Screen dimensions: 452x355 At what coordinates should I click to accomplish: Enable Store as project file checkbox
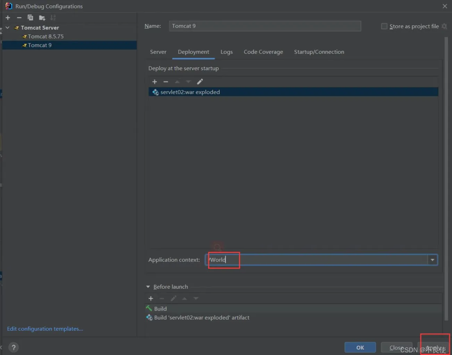pos(384,26)
